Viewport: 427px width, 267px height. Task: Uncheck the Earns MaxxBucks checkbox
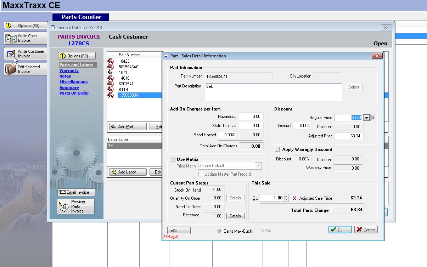220,231
